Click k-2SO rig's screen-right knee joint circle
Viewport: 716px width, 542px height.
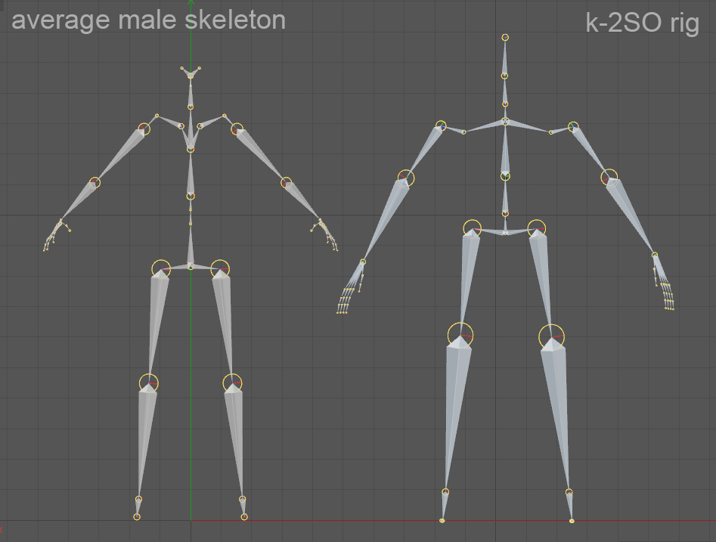[551, 336]
